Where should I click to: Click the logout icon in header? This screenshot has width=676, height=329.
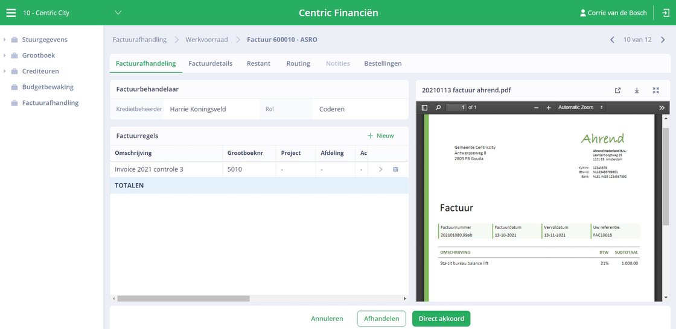point(666,13)
